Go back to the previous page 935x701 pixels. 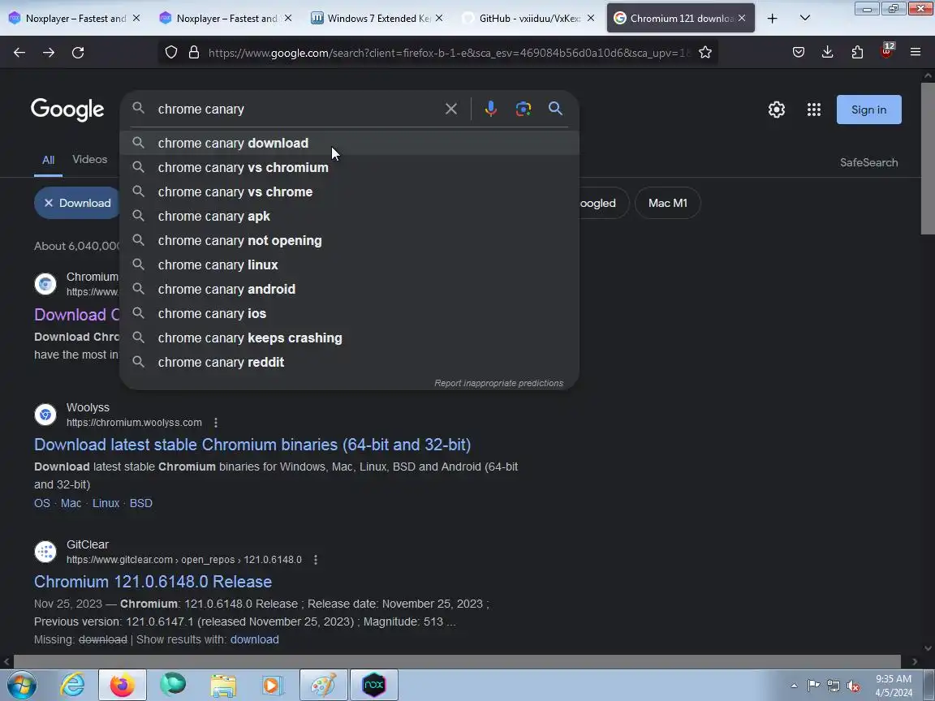click(x=19, y=53)
